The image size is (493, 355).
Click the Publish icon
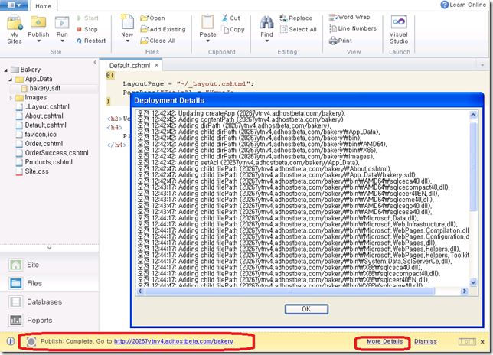pos(38,23)
